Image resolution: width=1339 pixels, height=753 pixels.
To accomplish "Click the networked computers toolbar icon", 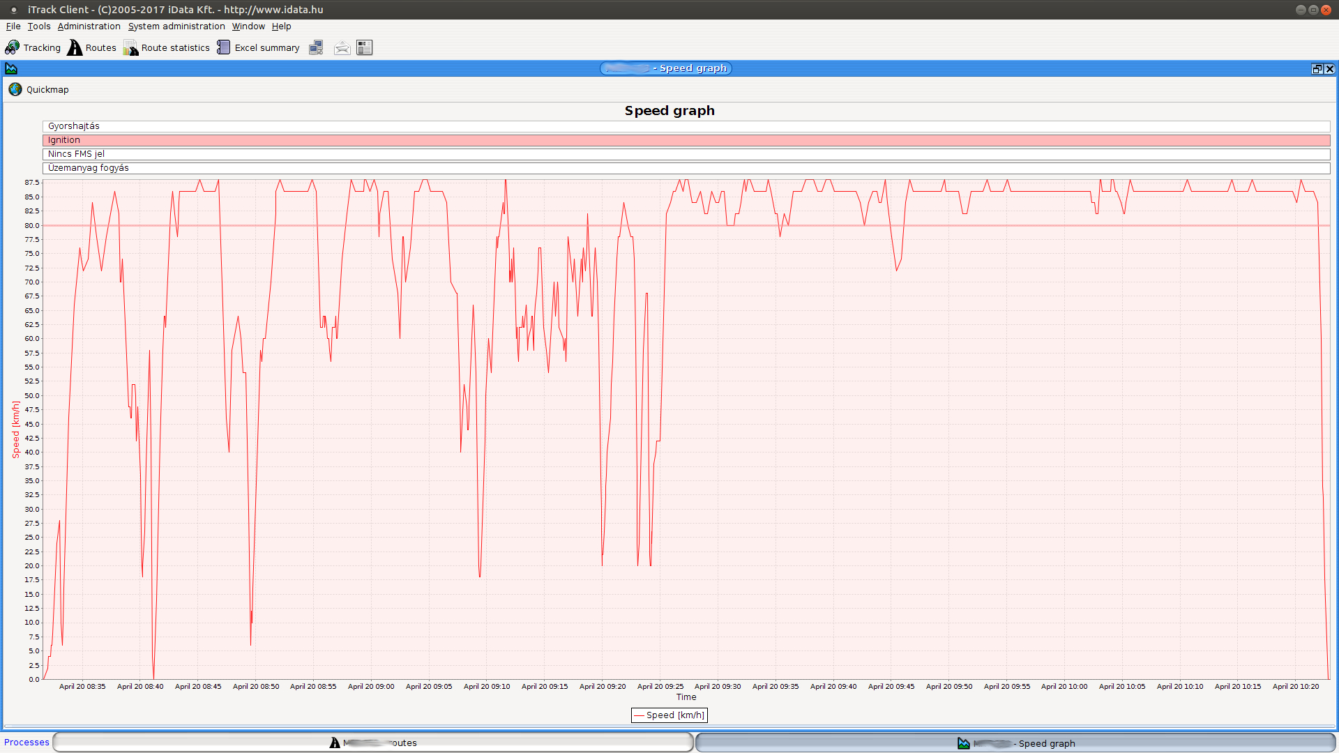I will tap(316, 47).
